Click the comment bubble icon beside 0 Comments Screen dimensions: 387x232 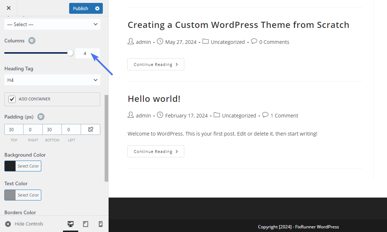[254, 41]
